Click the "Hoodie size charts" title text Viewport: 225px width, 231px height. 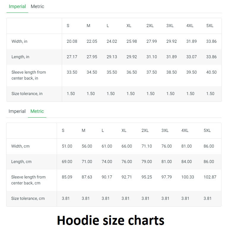pos(110,220)
